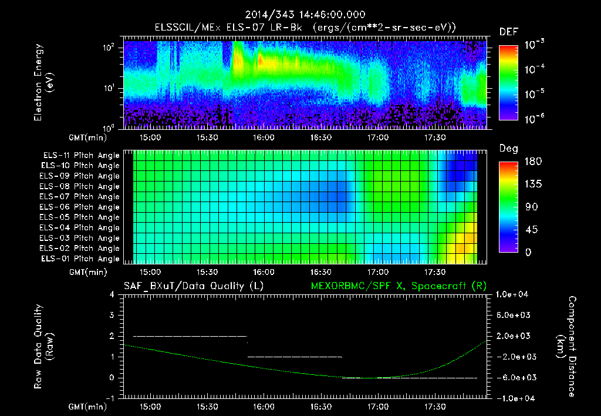Click the green MEXORBMC/SPF X, Spacecraft (R) legend
The image size is (601, 416).
point(399,286)
